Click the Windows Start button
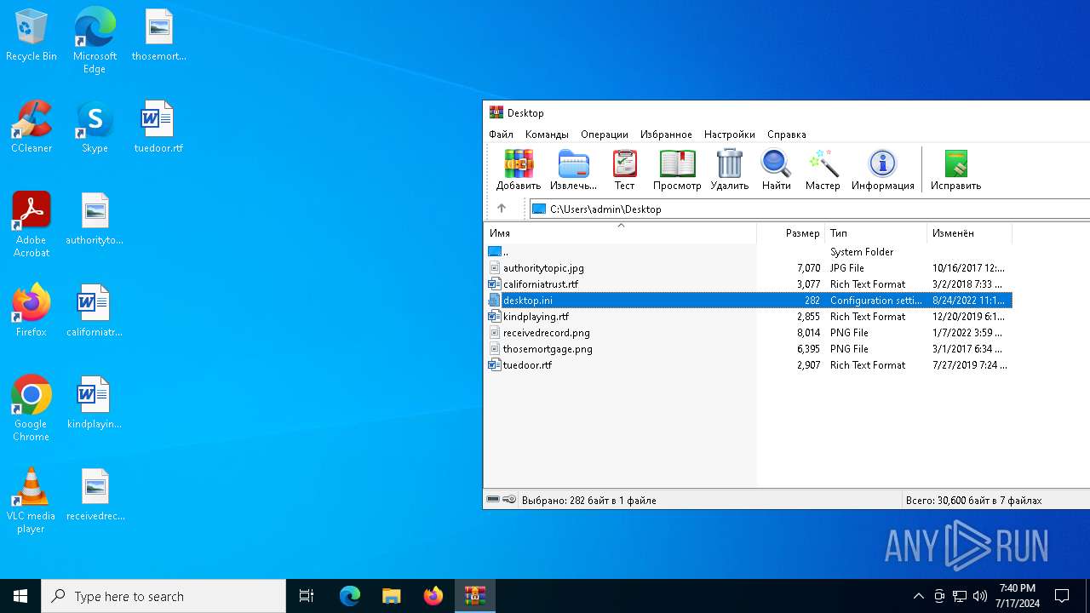Image resolution: width=1090 pixels, height=613 pixels. click(x=20, y=596)
